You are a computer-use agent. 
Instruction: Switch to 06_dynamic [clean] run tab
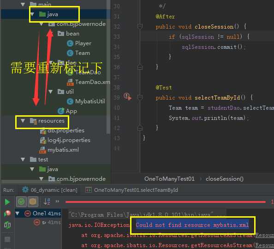(x=50, y=190)
